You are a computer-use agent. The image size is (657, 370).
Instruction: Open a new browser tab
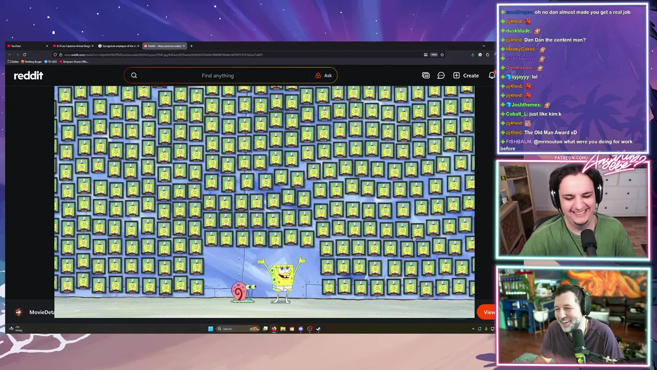pos(191,46)
